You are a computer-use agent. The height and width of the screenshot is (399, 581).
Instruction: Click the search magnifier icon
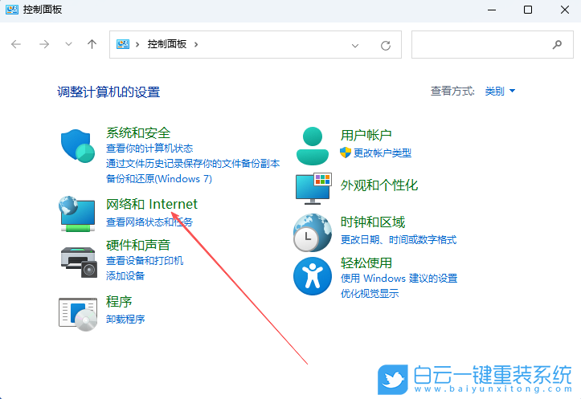pos(557,45)
